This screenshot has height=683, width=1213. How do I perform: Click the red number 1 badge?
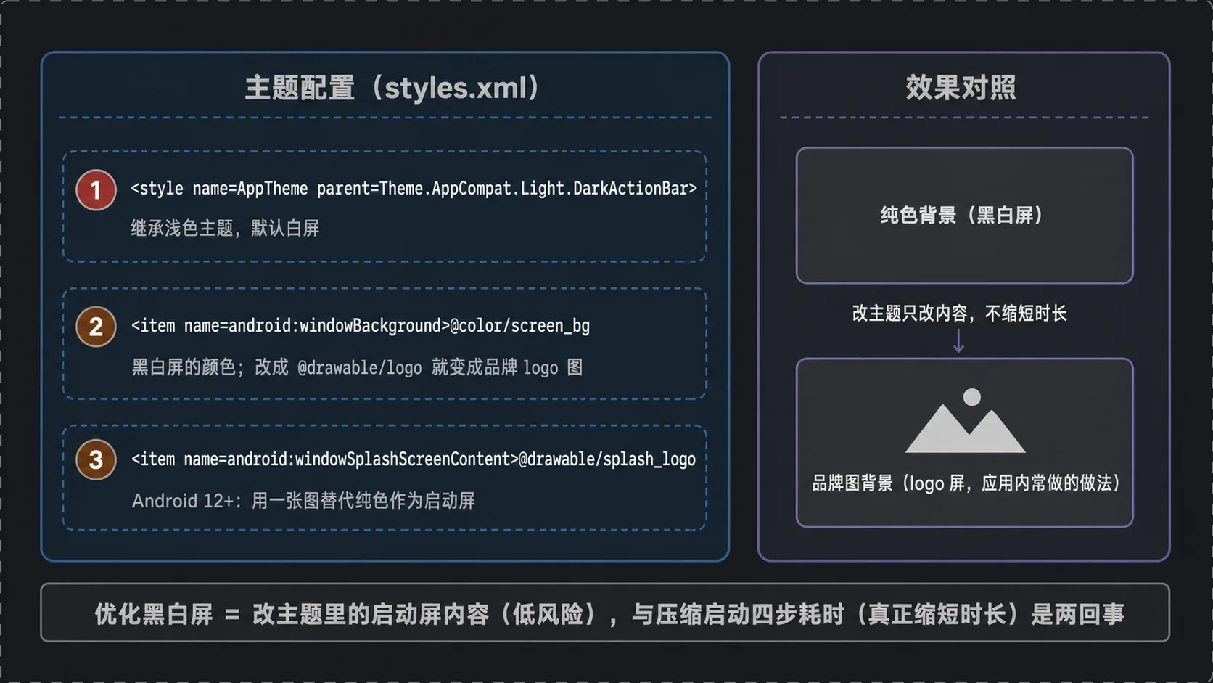96,190
